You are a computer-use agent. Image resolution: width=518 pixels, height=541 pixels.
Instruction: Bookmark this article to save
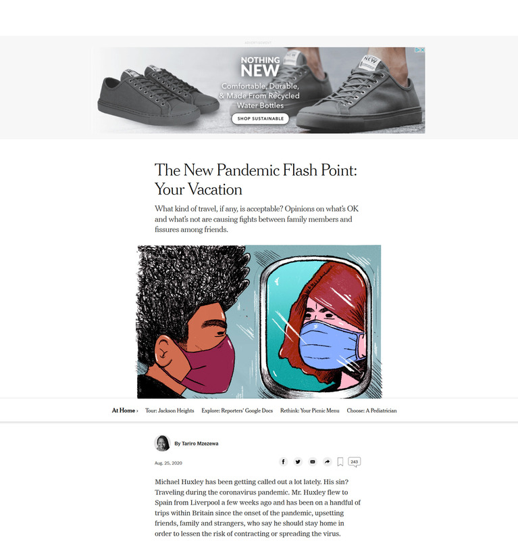pos(340,462)
